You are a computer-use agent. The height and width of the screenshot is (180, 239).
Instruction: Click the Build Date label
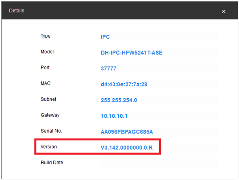52,163
